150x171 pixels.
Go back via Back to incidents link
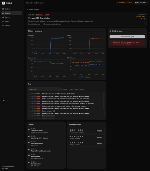tap(33, 9)
